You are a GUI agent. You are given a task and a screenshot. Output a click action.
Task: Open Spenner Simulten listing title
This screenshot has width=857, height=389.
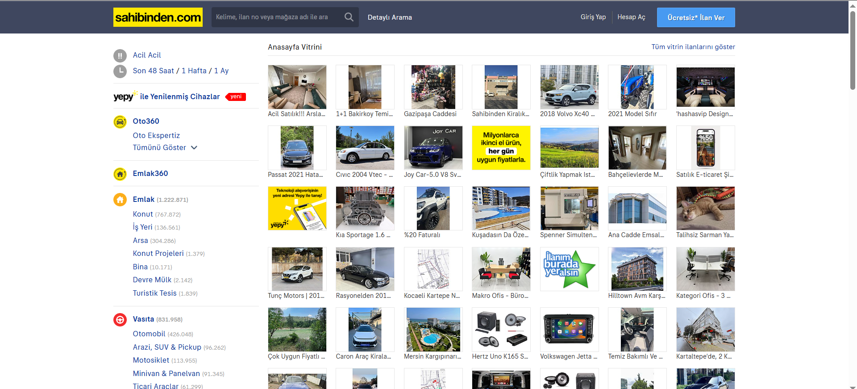(x=569, y=235)
